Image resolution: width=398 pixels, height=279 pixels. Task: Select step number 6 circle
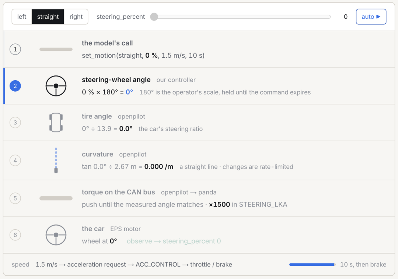point(15,235)
